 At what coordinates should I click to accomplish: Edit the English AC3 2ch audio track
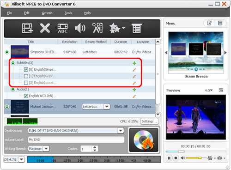[134, 96]
